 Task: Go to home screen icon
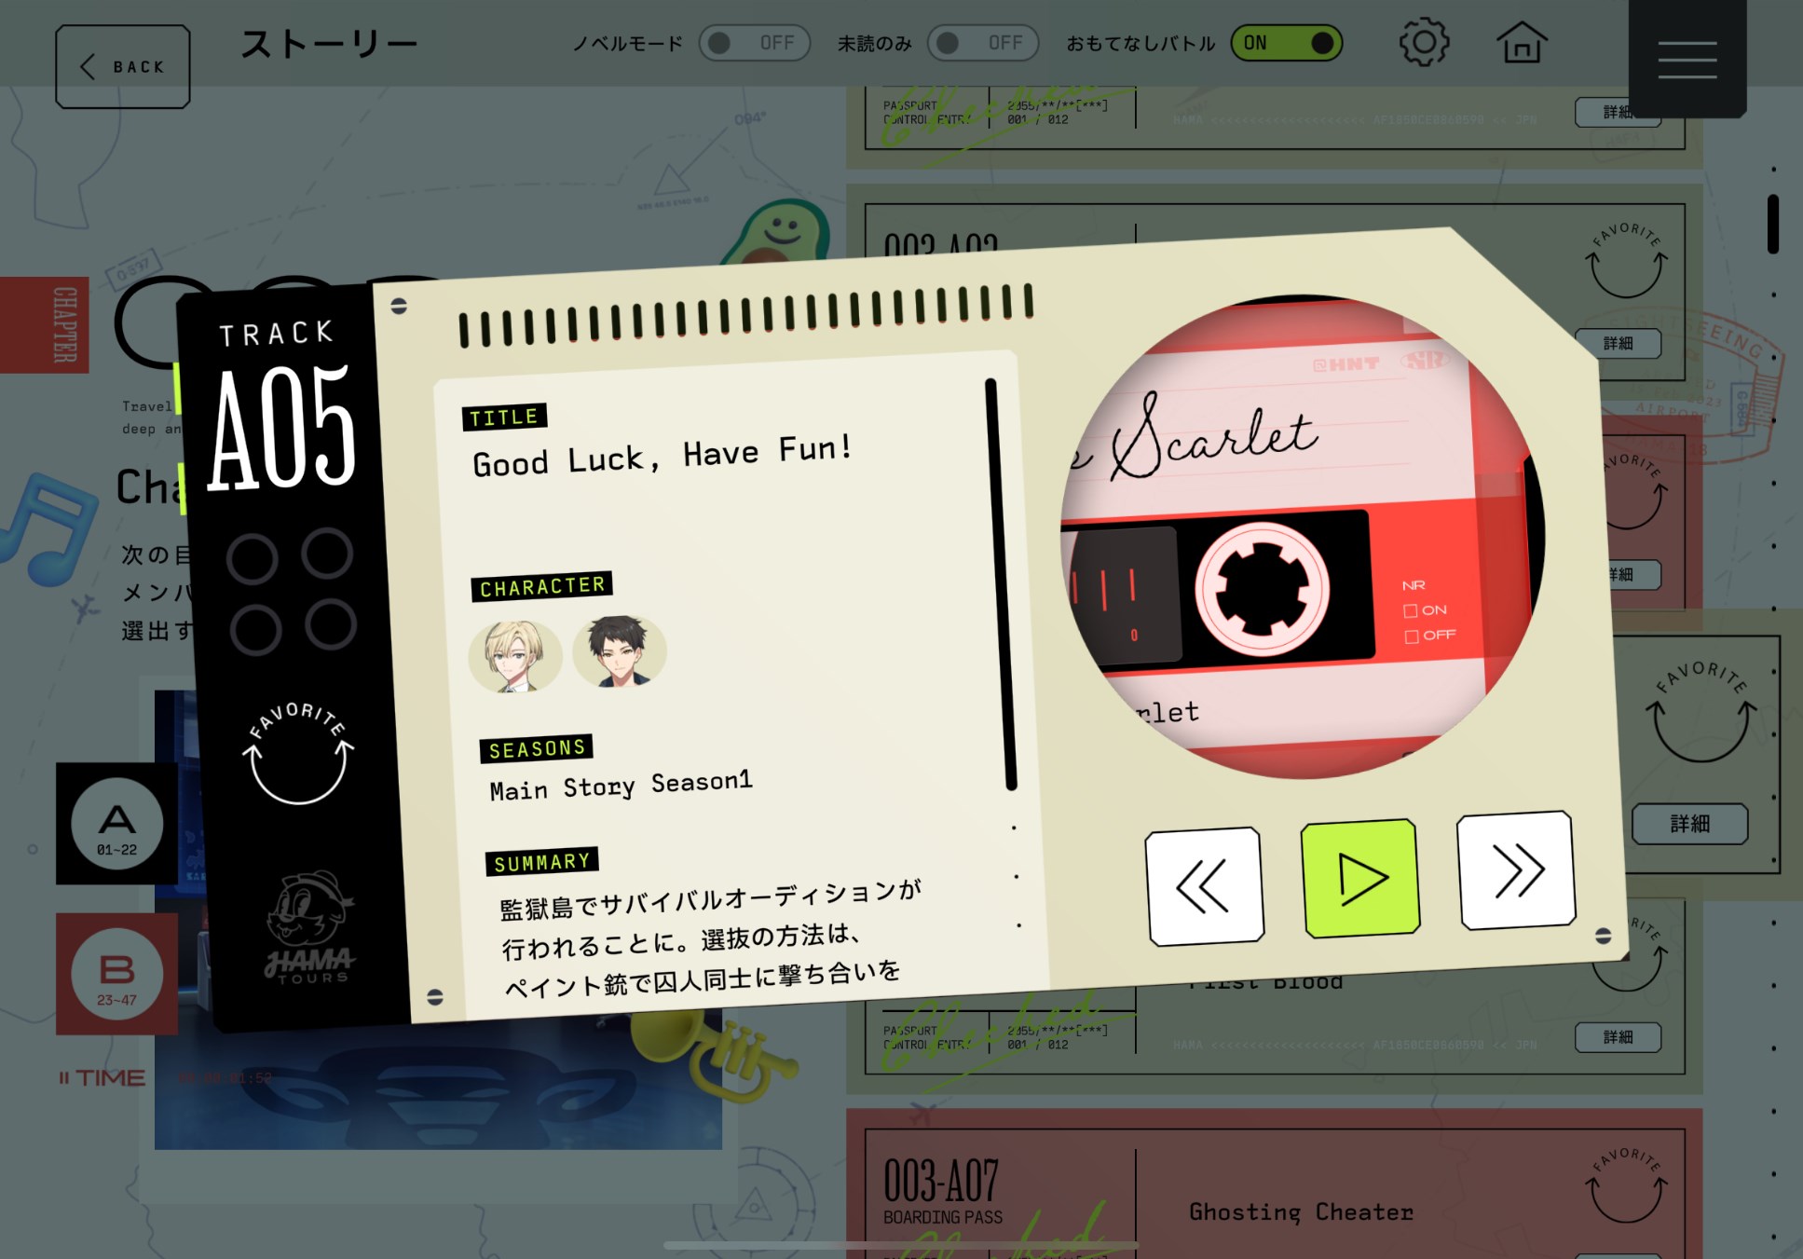pyautogui.click(x=1521, y=43)
